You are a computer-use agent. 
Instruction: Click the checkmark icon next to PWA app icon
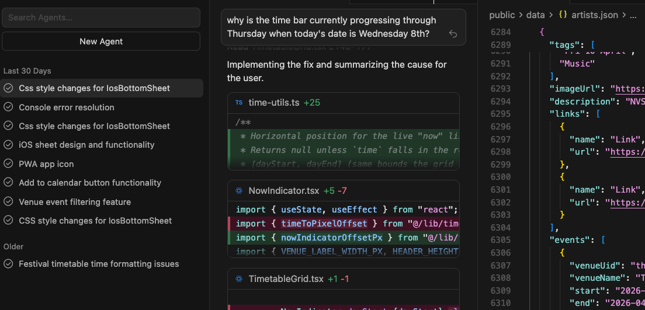click(x=8, y=164)
